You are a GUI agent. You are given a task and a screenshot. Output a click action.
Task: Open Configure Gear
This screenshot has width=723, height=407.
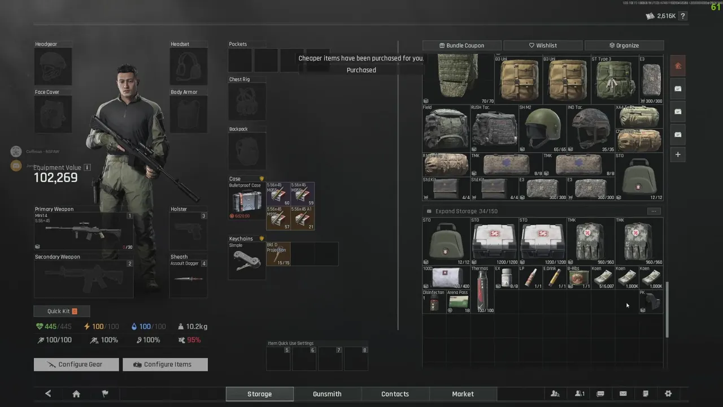pos(76,365)
